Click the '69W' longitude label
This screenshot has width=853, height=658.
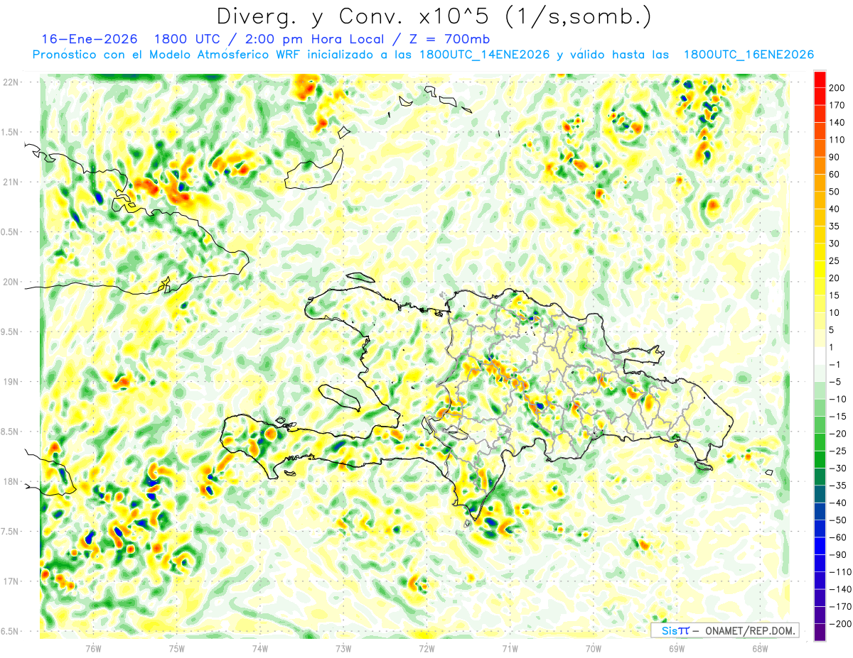pos(677,648)
